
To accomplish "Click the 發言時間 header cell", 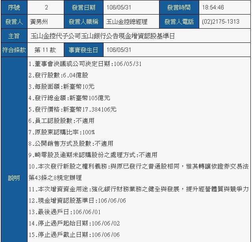I will pos(179,7).
